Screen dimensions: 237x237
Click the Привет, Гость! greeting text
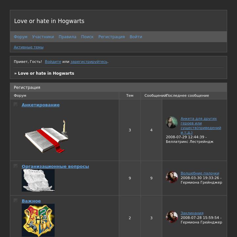pos(28,62)
